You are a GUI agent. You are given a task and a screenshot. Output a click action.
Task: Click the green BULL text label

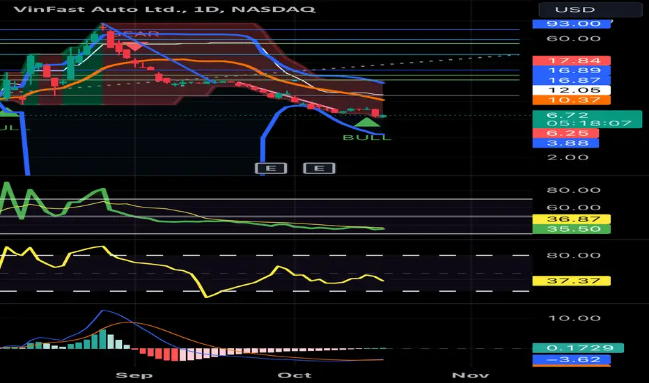pyautogui.click(x=367, y=137)
